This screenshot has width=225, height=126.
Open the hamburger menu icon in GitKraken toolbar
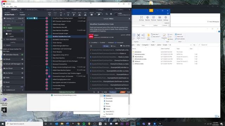click(x=111, y=14)
